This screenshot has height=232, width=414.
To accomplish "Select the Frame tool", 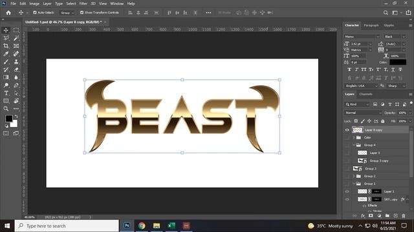I will 16,46.
